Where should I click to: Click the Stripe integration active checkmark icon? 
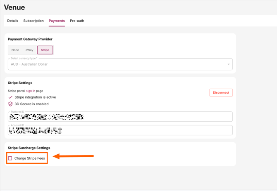10,97
